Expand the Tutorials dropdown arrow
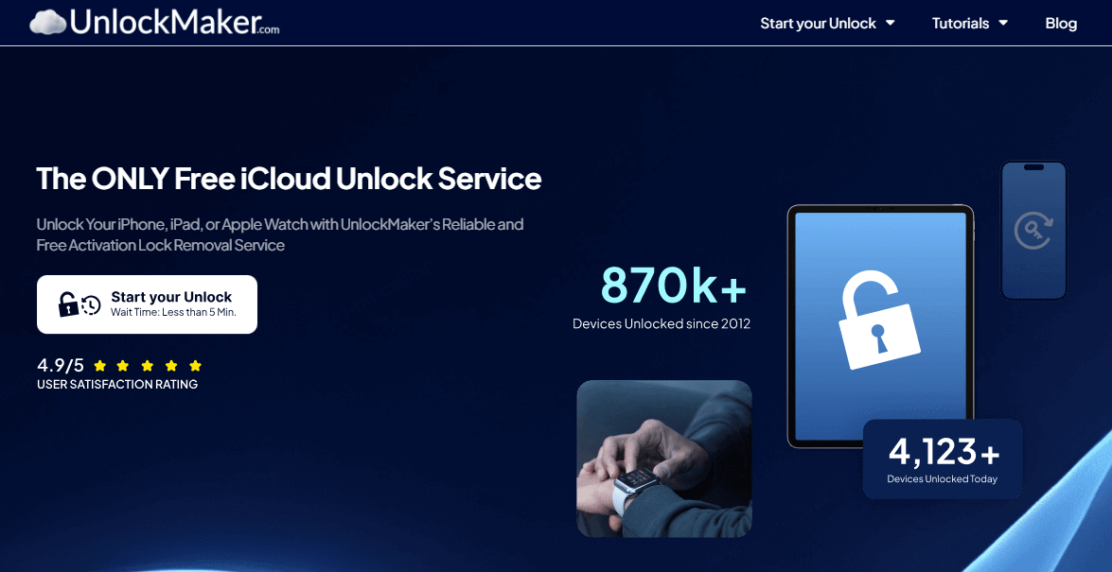 tap(1003, 23)
